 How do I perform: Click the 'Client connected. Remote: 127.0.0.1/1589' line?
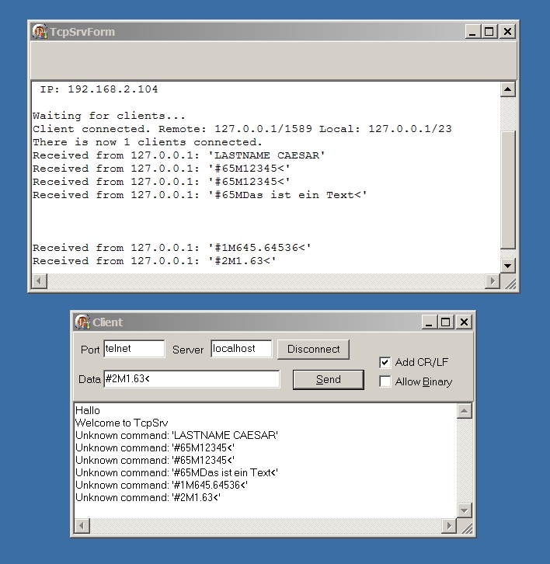242,129
